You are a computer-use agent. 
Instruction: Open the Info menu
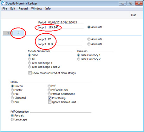click(x=48, y=8)
